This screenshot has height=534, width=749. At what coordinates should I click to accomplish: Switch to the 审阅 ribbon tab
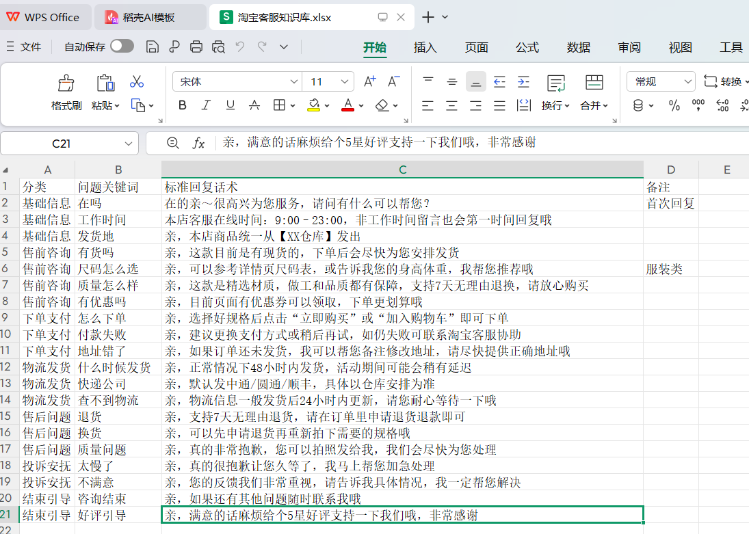629,47
